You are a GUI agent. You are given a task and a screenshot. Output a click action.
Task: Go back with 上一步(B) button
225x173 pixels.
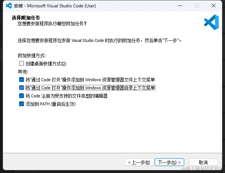click(139, 162)
